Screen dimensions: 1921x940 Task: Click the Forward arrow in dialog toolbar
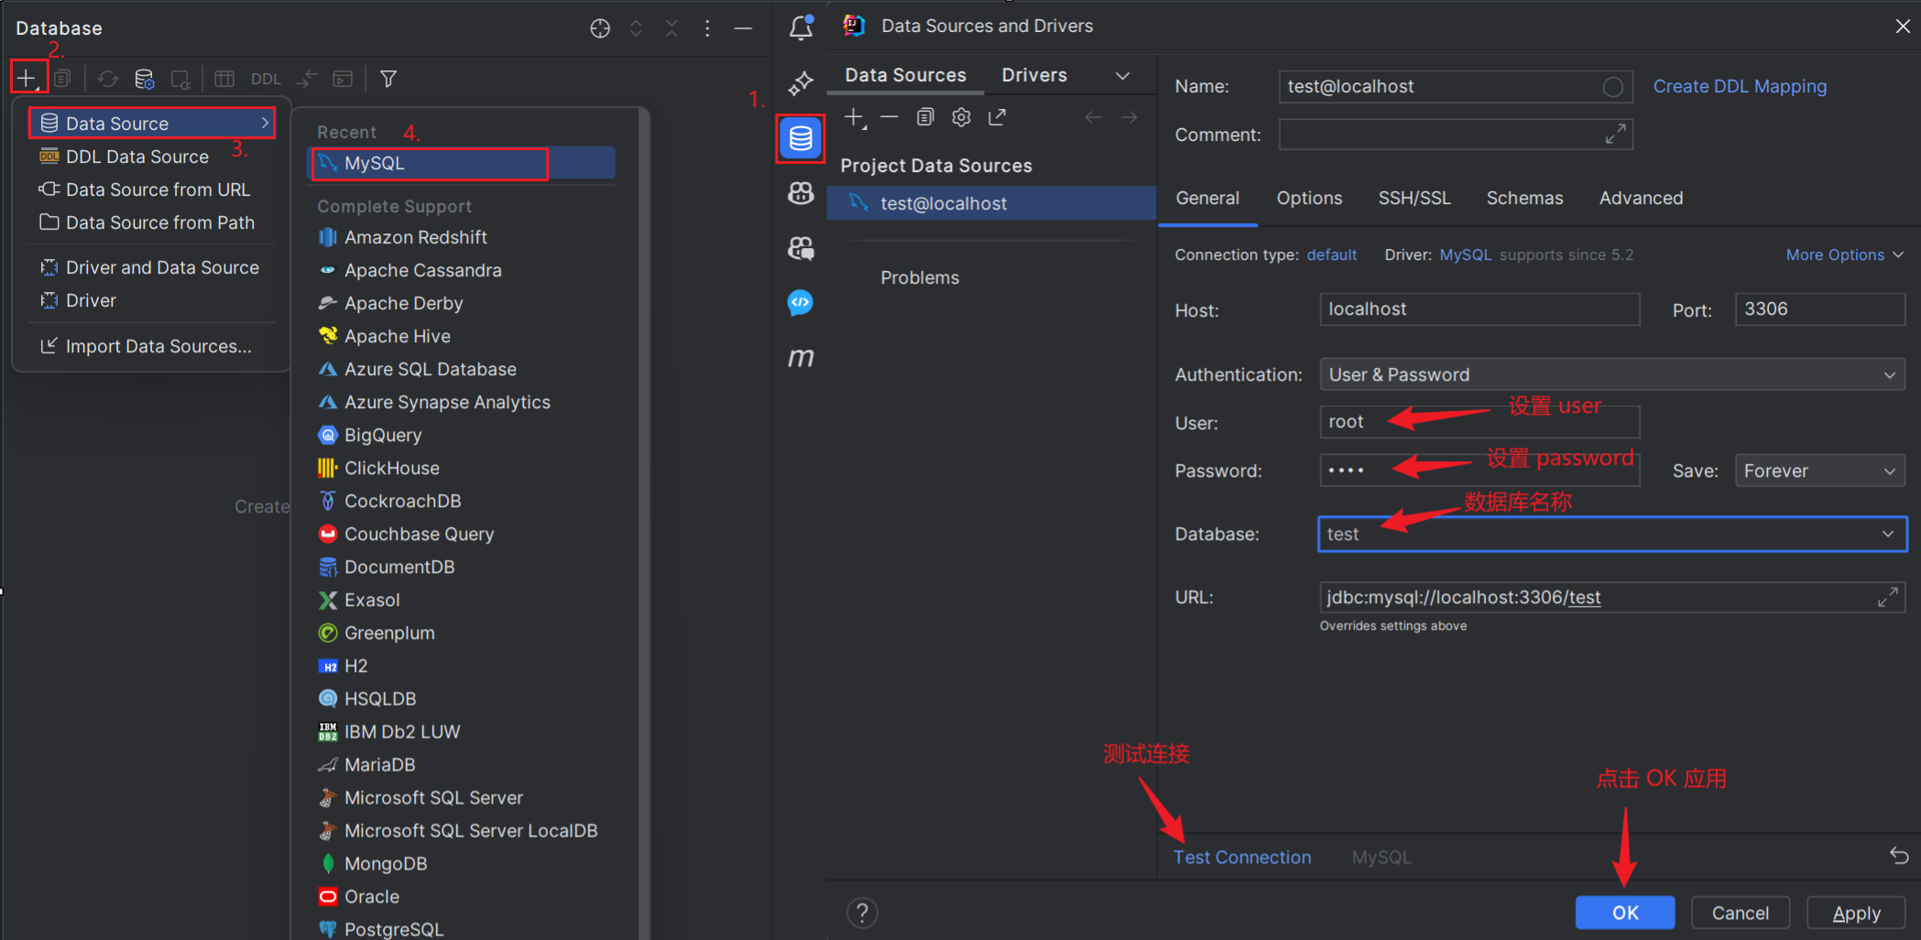coord(1130,117)
